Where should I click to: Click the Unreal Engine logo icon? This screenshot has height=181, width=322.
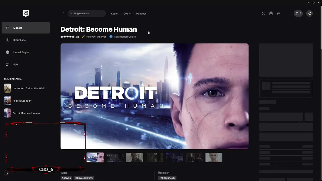pos(8,52)
